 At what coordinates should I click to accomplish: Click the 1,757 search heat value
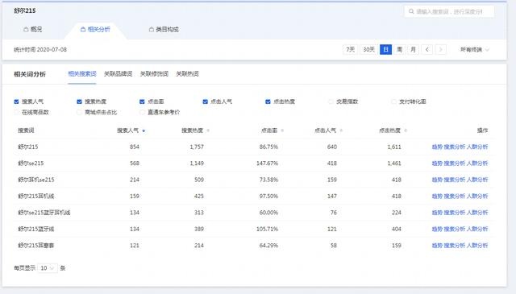197,147
